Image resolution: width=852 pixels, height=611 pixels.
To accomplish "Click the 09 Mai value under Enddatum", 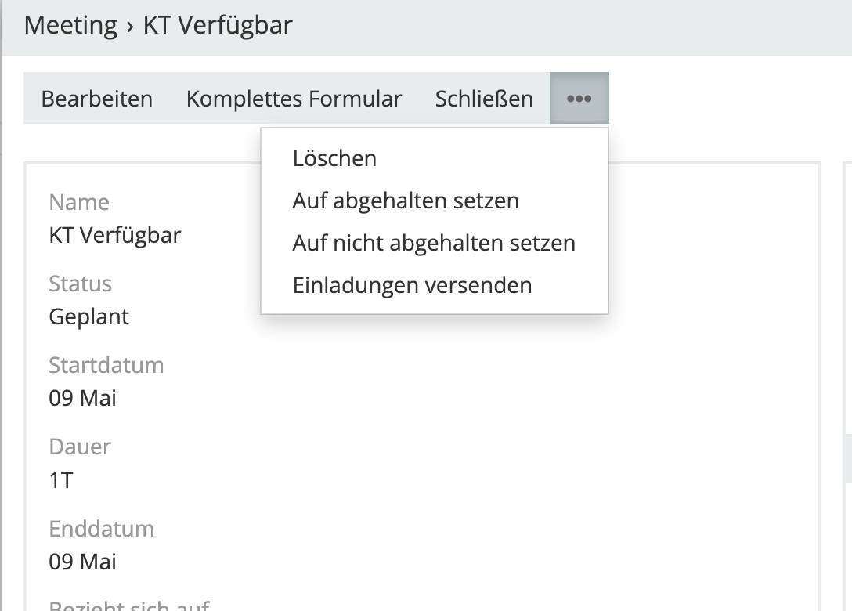I will click(82, 562).
